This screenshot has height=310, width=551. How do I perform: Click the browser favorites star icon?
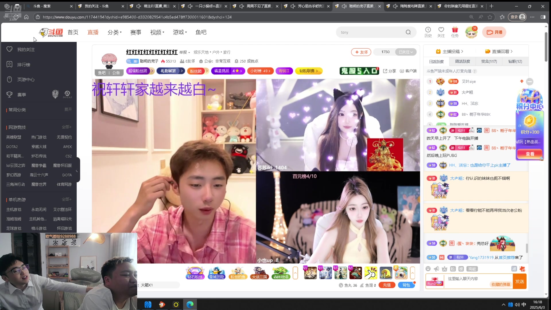(x=490, y=17)
